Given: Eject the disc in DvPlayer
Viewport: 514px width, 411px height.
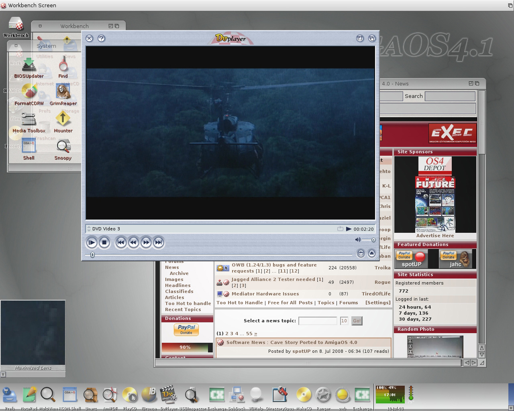Looking at the screenshot, I should pyautogui.click(x=371, y=253).
